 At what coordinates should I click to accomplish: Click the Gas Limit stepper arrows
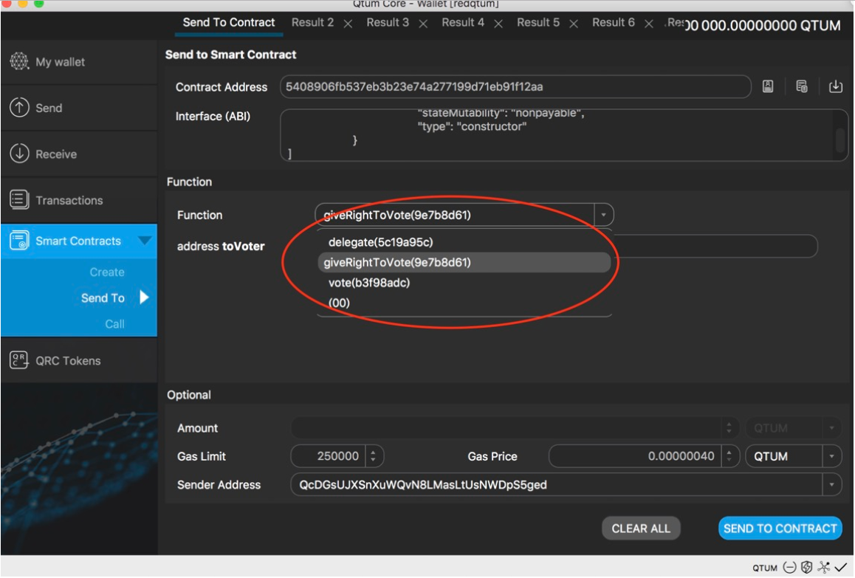click(374, 456)
